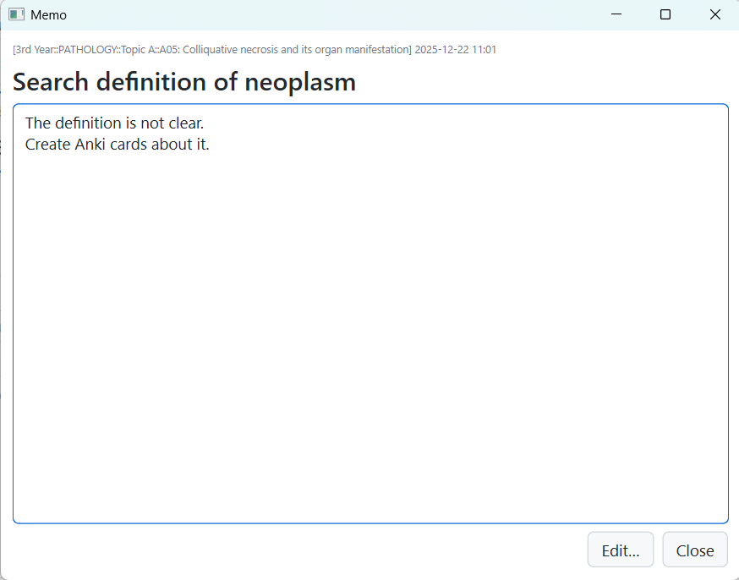This screenshot has width=739, height=580.
Task: Click the timestamp 2025-12-22 11:01
Action: (x=455, y=50)
